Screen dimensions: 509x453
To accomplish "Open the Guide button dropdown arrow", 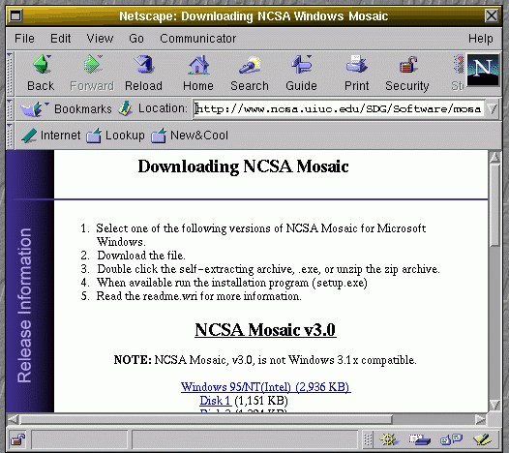I will 309,57.
